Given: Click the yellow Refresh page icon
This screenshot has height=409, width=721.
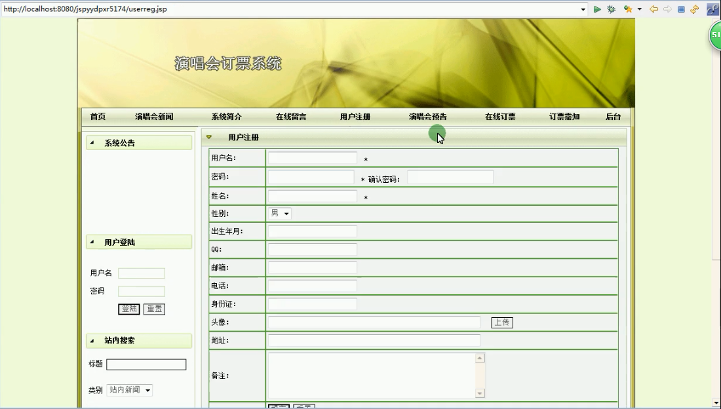Looking at the screenshot, I should click(694, 9).
